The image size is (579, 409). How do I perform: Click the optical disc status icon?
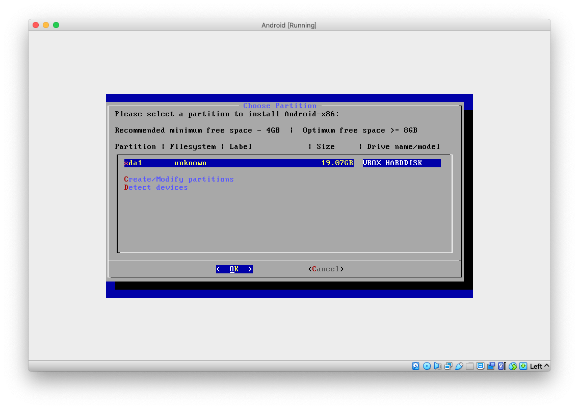[427, 366]
